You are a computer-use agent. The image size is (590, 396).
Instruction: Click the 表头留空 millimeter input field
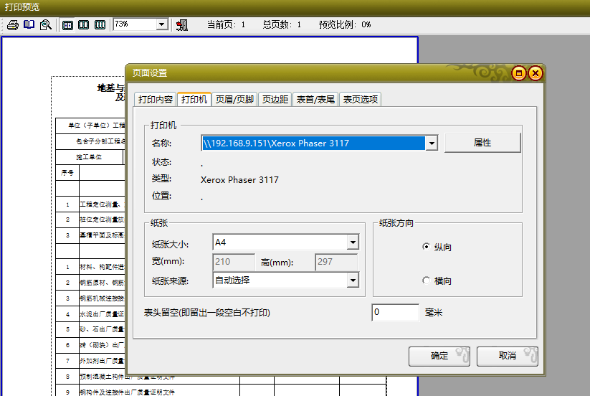(395, 313)
